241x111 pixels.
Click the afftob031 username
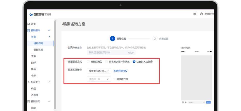coord(209,14)
